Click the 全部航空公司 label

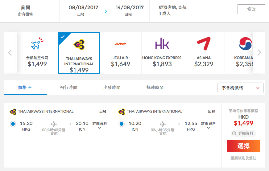[37, 58]
